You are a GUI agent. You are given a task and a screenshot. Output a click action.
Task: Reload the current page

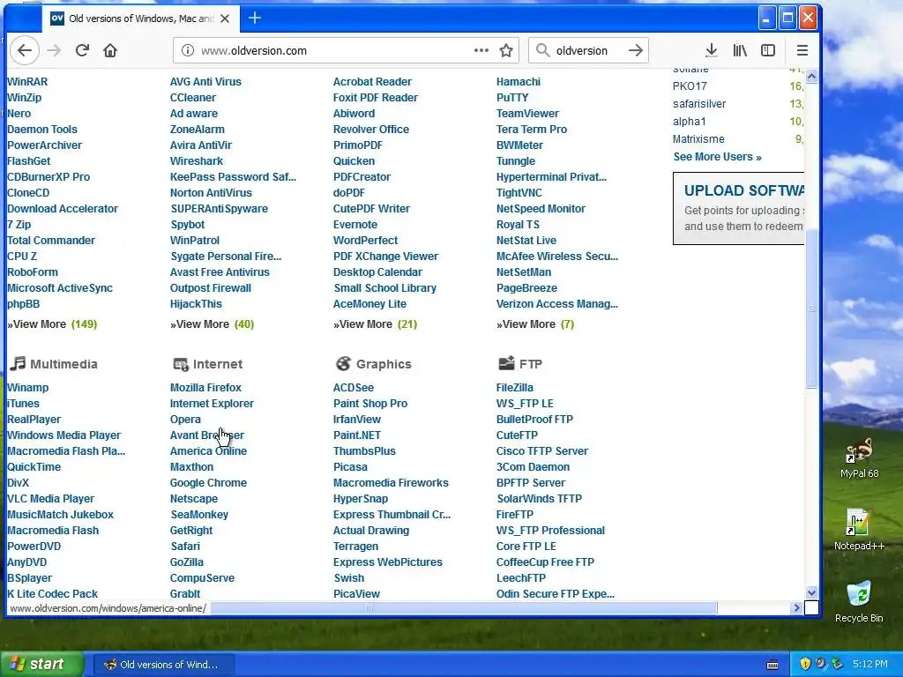82,50
